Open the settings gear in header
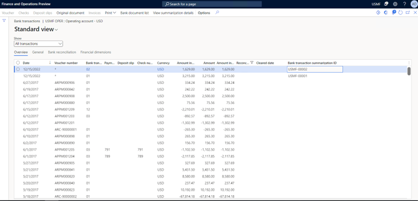This screenshot has height=201, width=418. [x=395, y=4]
